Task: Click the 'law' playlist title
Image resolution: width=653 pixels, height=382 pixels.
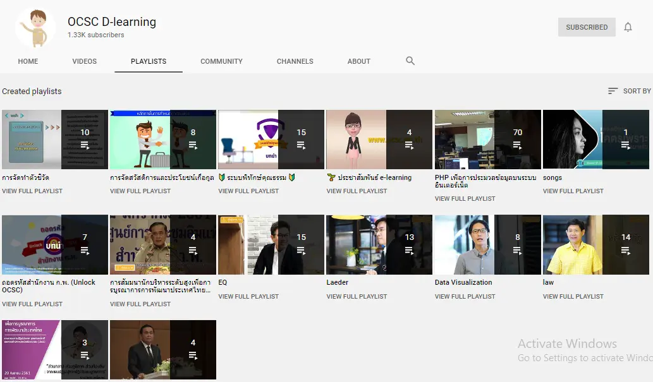Action: click(548, 282)
